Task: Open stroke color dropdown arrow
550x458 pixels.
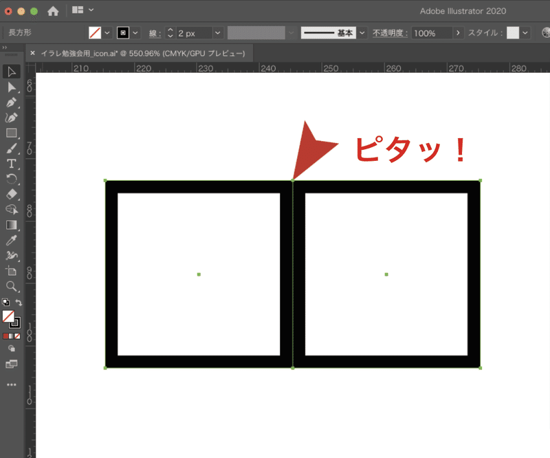Action: point(135,33)
